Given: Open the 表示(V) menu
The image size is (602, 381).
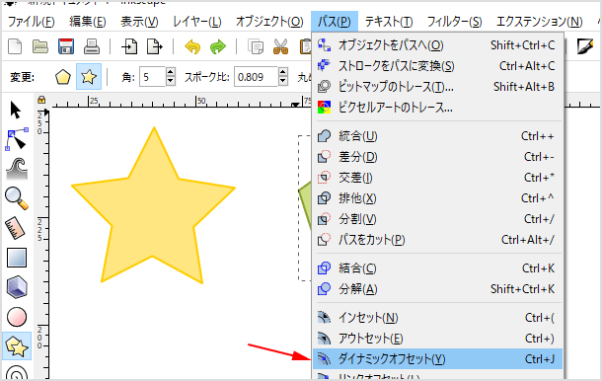Looking at the screenshot, I should [x=139, y=22].
